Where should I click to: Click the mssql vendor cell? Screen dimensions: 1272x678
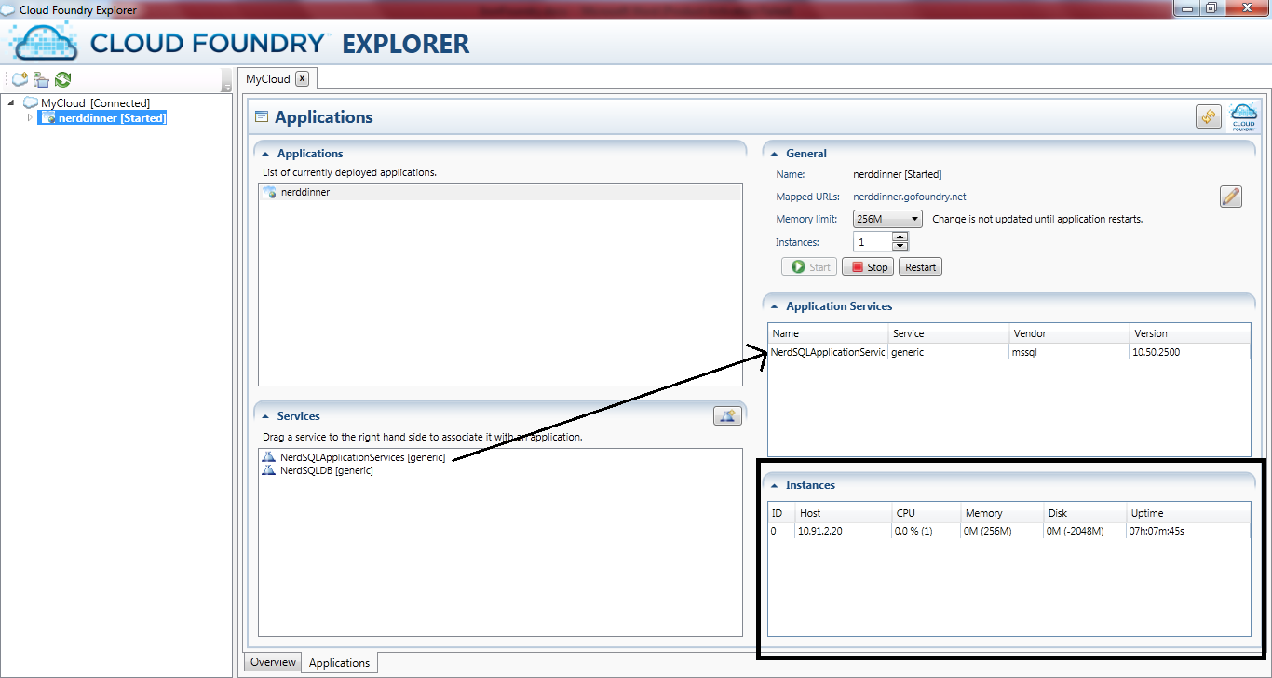[1023, 352]
